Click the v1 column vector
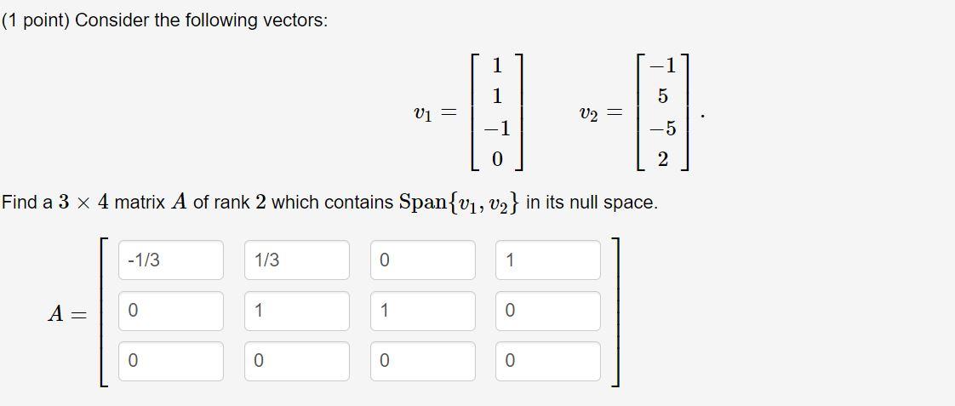955x406 pixels. (x=497, y=112)
